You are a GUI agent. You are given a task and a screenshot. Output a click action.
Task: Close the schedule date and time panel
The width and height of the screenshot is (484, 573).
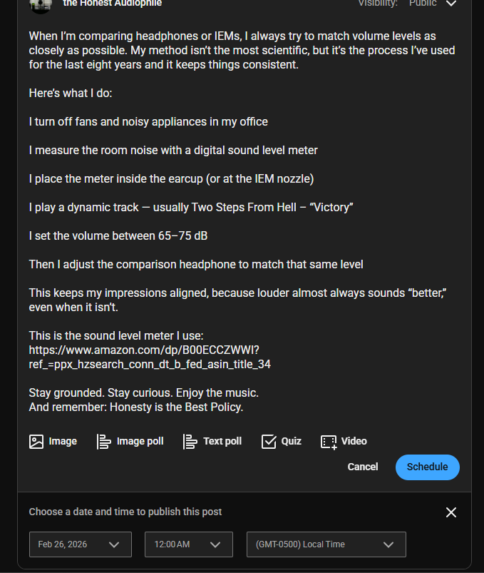click(x=450, y=512)
